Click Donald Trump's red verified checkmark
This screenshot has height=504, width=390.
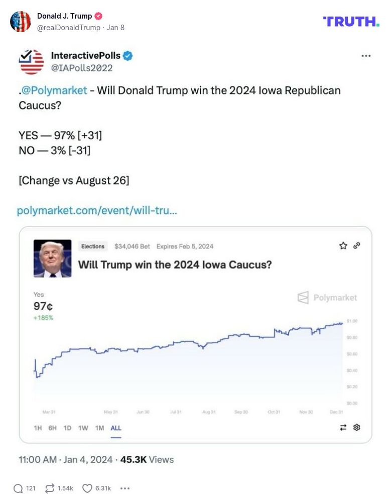coord(98,16)
